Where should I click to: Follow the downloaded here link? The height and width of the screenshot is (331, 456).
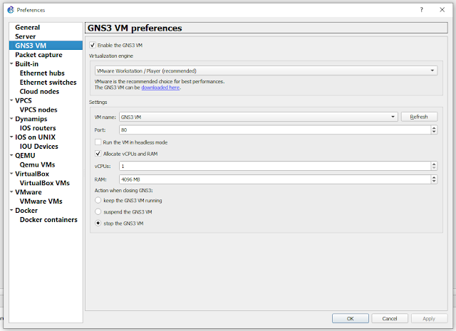pyautogui.click(x=160, y=87)
